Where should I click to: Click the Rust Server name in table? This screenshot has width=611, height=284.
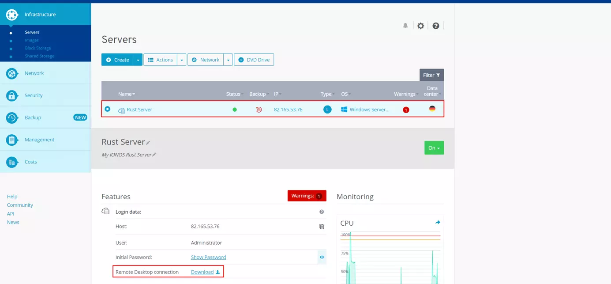coord(139,110)
